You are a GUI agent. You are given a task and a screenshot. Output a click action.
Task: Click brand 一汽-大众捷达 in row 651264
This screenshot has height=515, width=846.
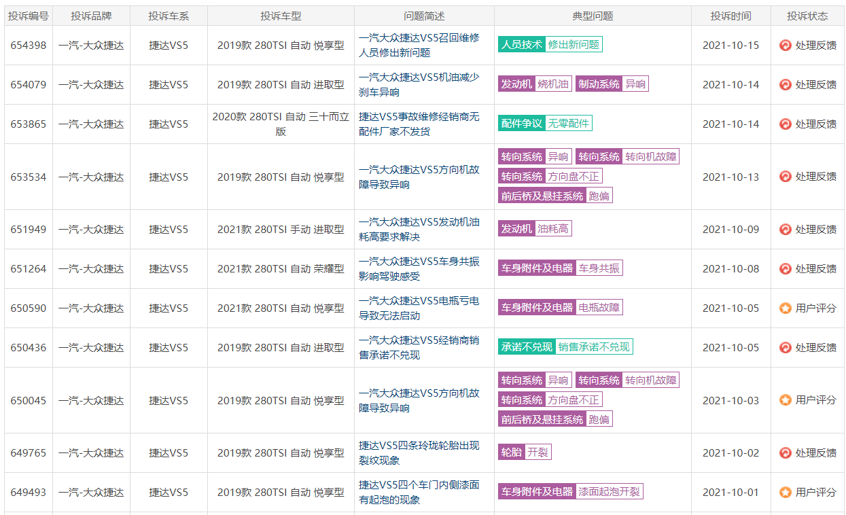tap(91, 269)
